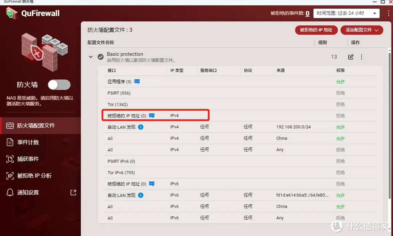Click the 接口 column header

click(112, 71)
